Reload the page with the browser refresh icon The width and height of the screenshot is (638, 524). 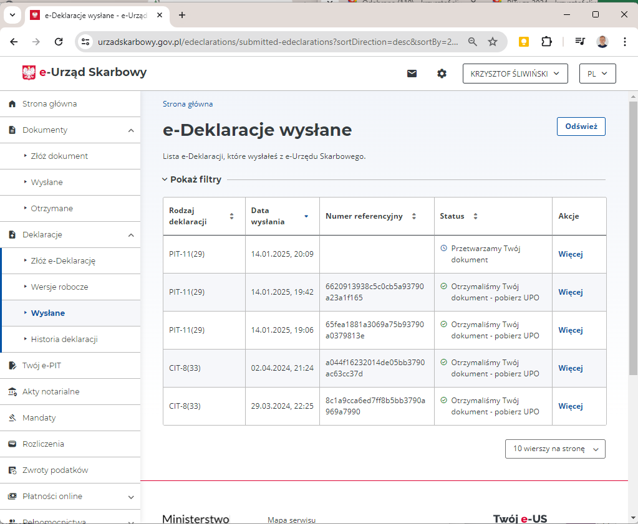pos(59,42)
